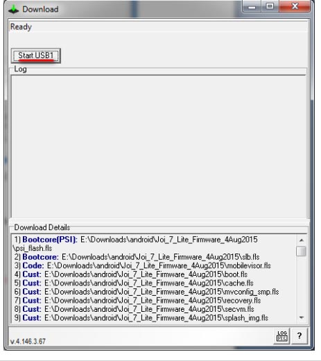This screenshot has width=321, height=361.
Task: Maximize the Download window
Action: pos(270,6)
